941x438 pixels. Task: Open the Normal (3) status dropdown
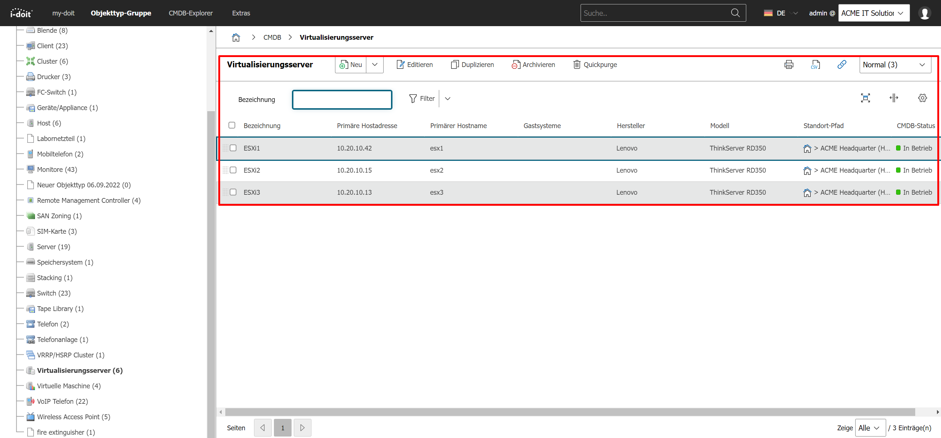[895, 65]
